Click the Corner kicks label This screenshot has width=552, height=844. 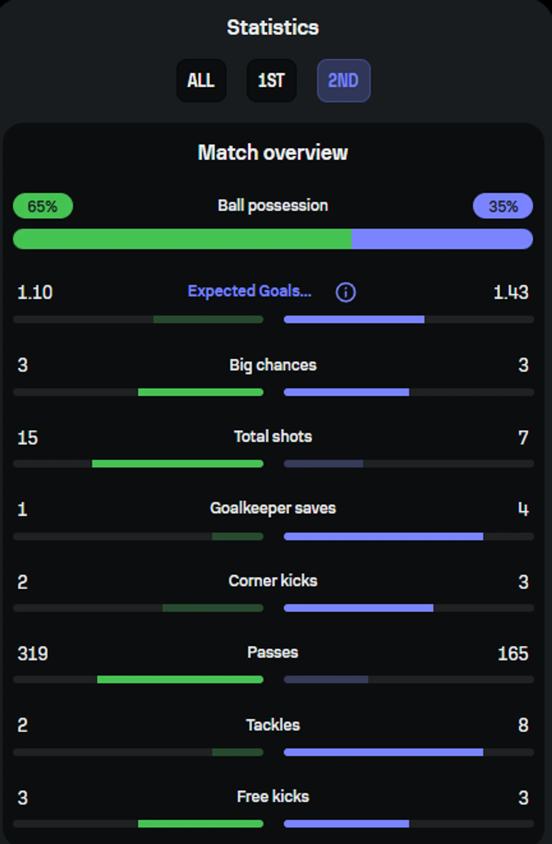click(x=273, y=581)
